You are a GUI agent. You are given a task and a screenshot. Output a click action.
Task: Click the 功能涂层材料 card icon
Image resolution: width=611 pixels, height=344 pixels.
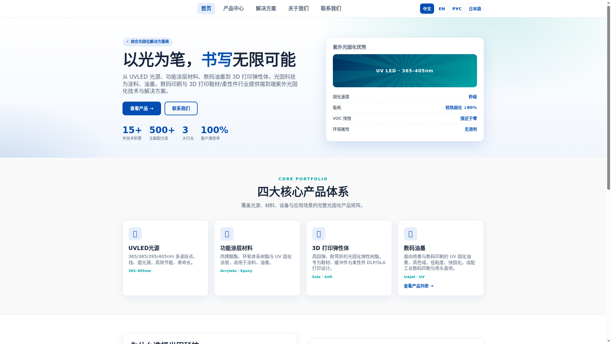point(227,234)
